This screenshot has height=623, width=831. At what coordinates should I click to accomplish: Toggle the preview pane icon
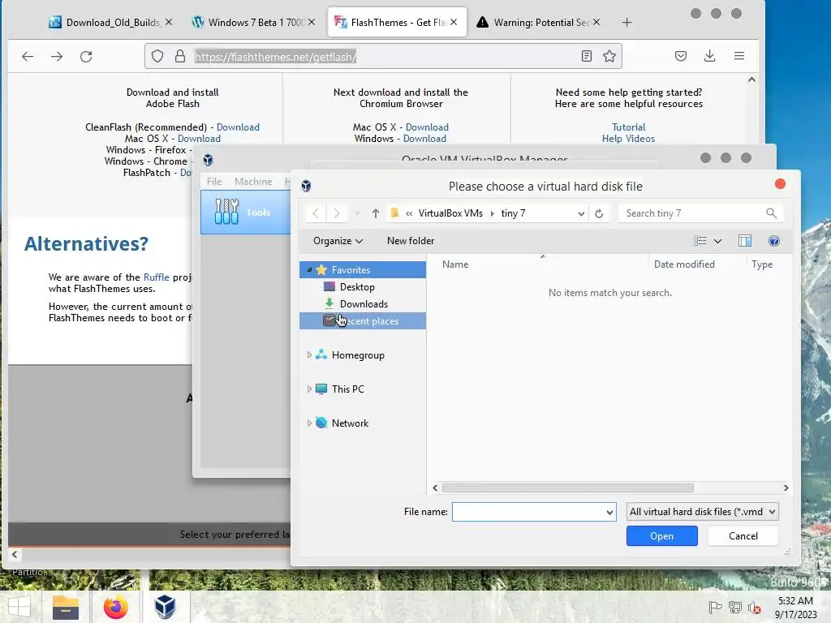(745, 241)
